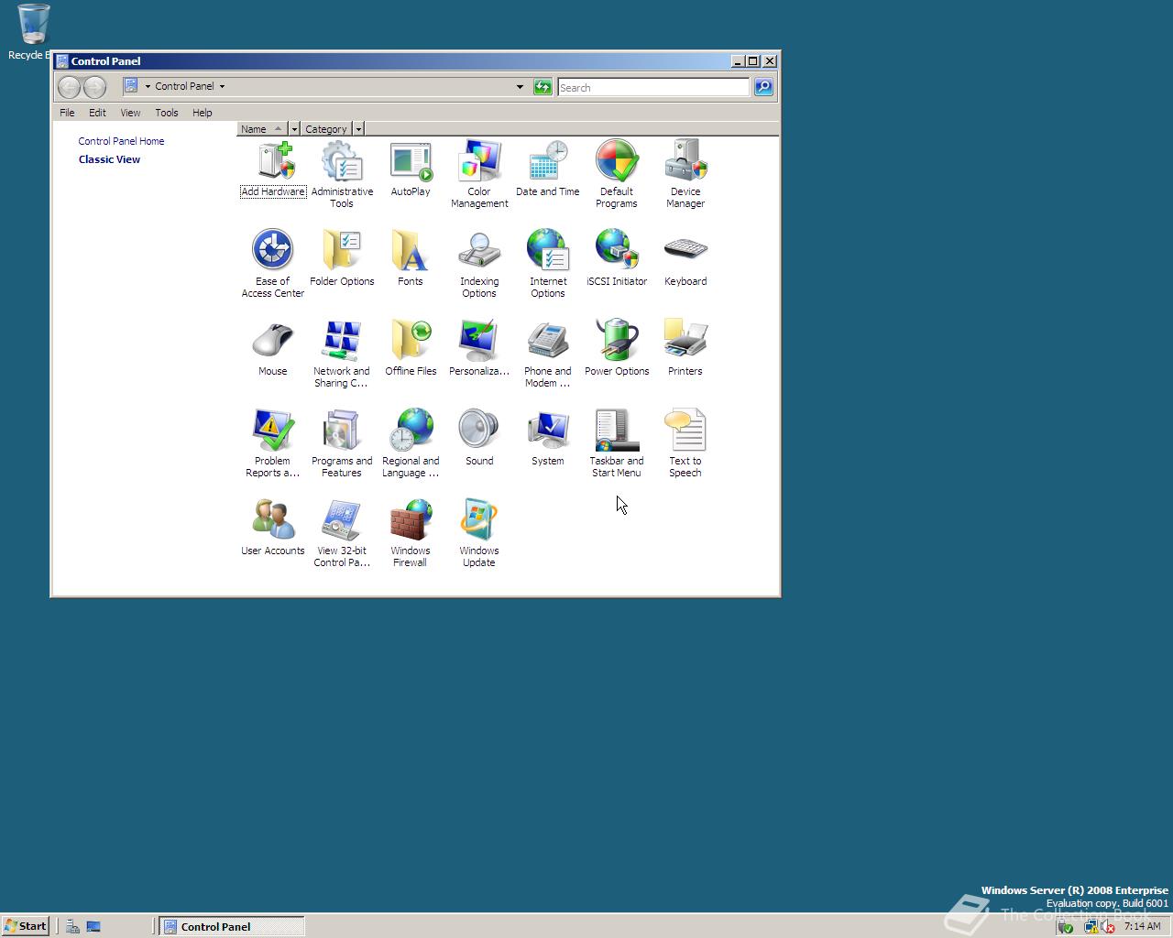Click the Start button
The width and height of the screenshot is (1173, 938).
pyautogui.click(x=26, y=926)
